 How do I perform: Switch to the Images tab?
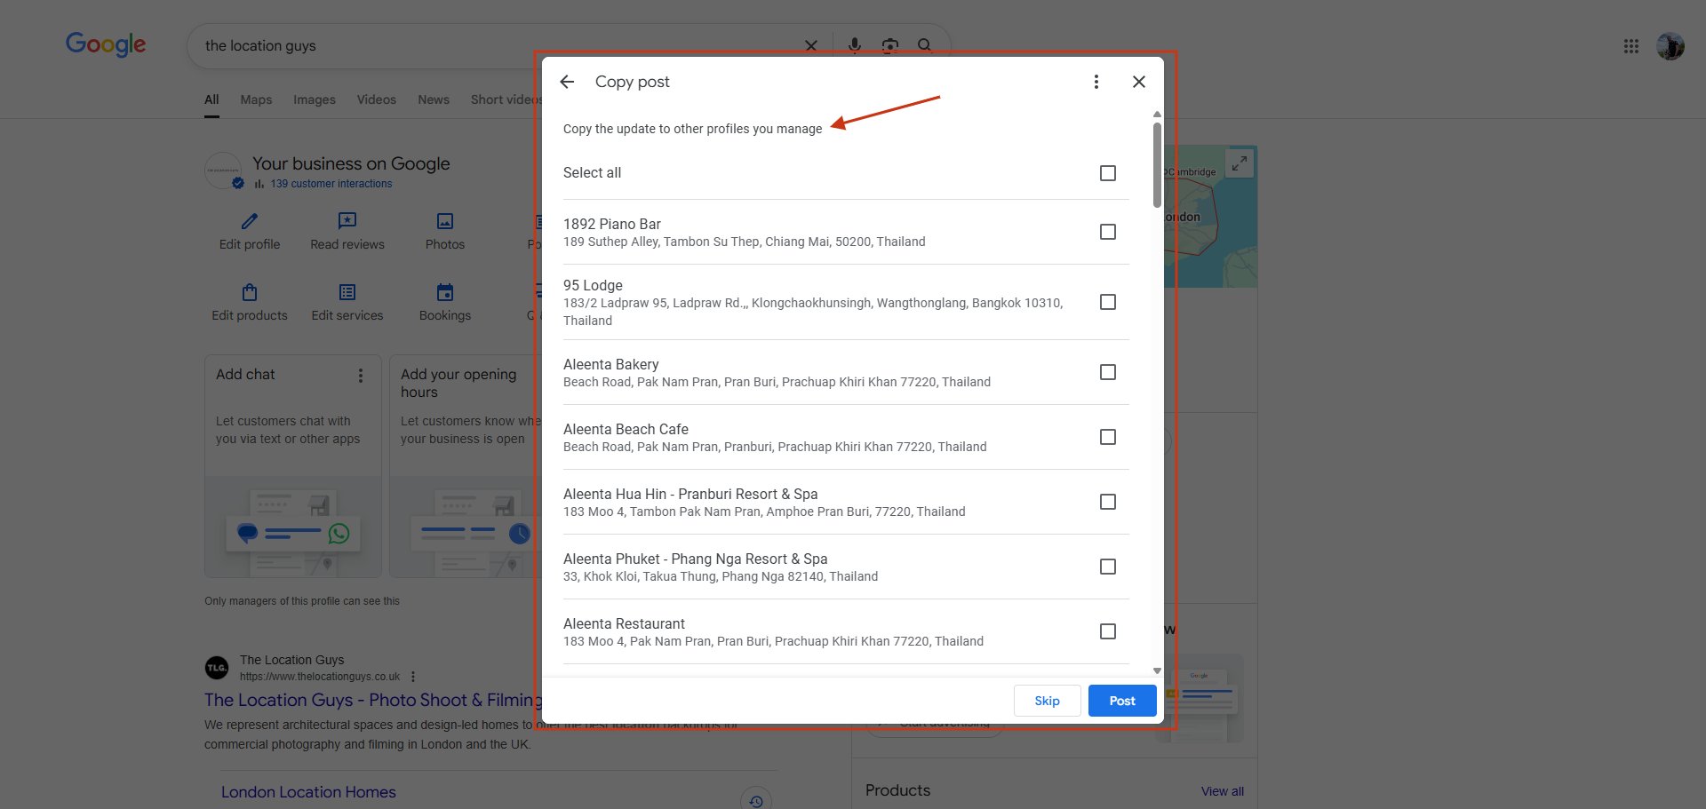click(315, 99)
